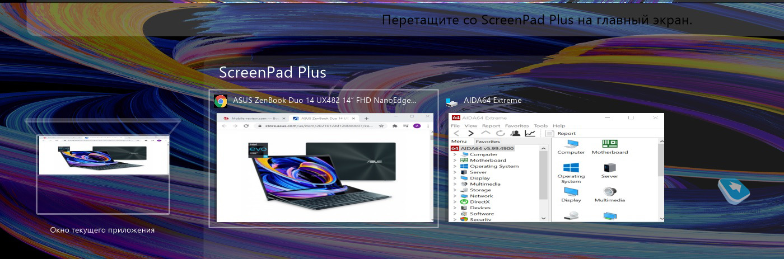
Task: Open a new tab with Chrome's plus button
Action: point(367,119)
